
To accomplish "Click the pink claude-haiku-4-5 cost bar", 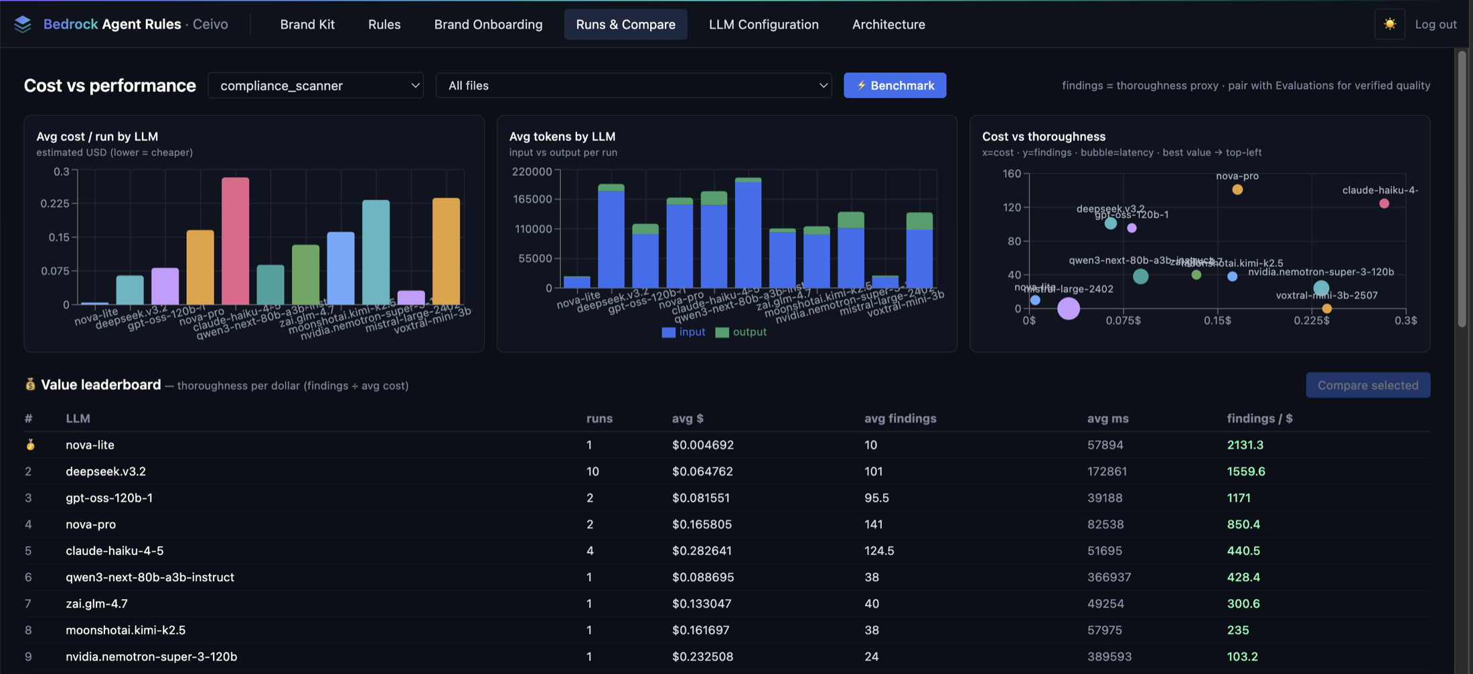I will click(235, 241).
